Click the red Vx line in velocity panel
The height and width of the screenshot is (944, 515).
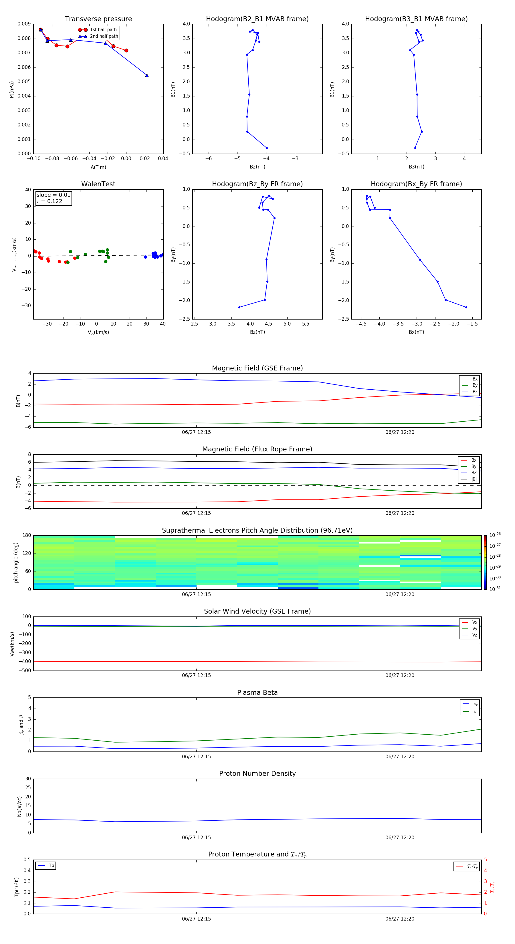click(x=257, y=661)
